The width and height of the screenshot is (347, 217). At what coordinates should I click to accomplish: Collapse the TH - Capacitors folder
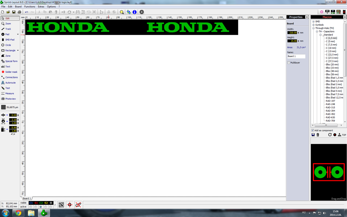pyautogui.click(x=317, y=31)
